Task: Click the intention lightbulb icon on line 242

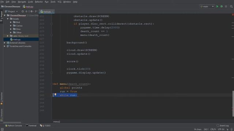Action: (x=55, y=95)
